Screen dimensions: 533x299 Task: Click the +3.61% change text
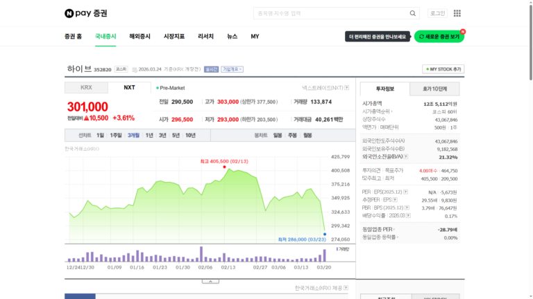tap(124, 118)
